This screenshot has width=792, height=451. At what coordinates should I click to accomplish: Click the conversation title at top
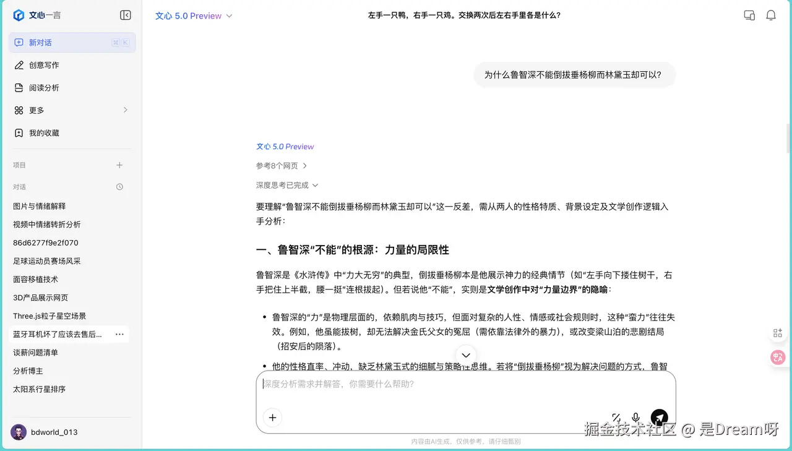tap(464, 15)
